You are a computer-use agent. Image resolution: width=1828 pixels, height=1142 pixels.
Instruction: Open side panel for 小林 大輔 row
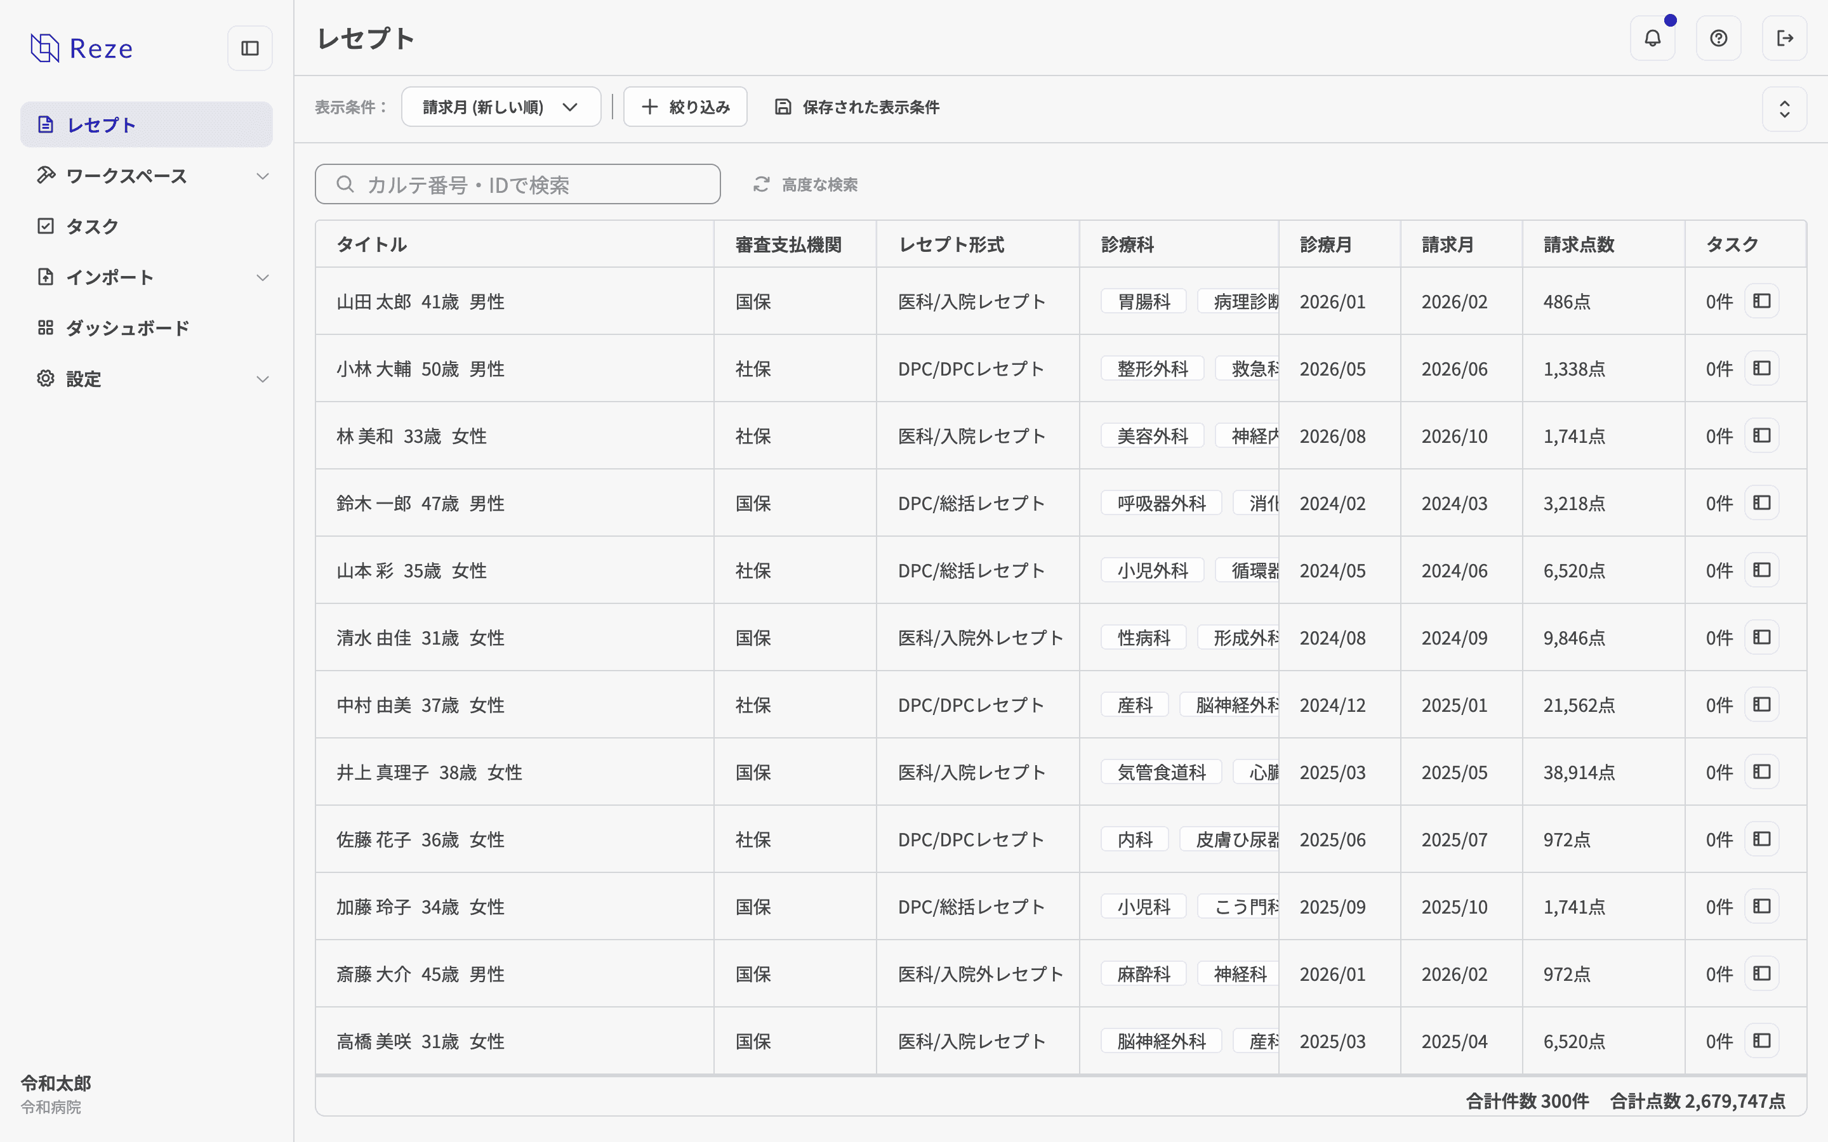point(1761,369)
